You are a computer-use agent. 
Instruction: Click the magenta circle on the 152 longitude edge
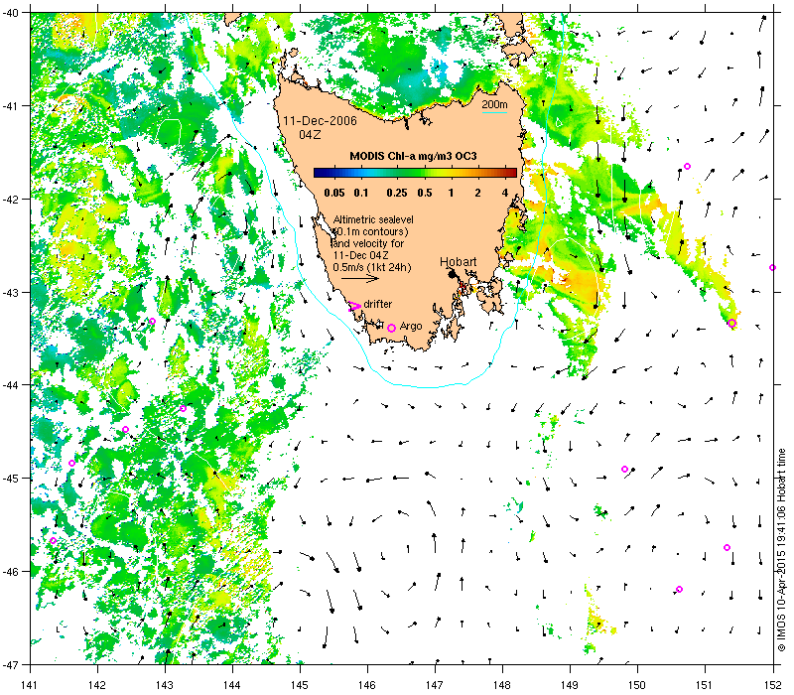pos(772,267)
